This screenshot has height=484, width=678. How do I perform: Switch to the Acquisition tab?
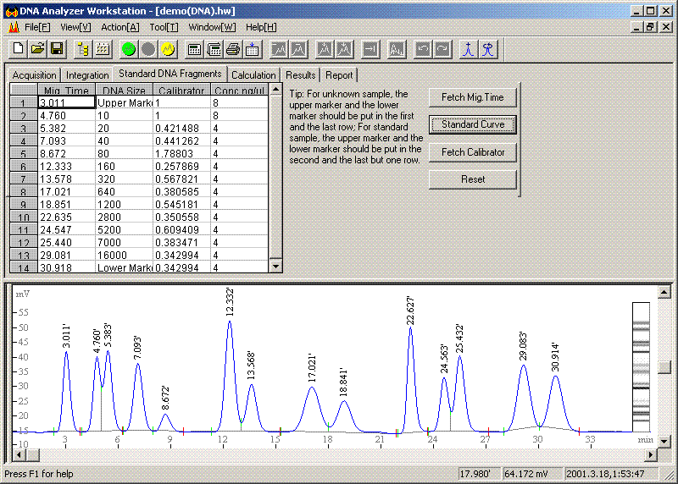point(34,75)
